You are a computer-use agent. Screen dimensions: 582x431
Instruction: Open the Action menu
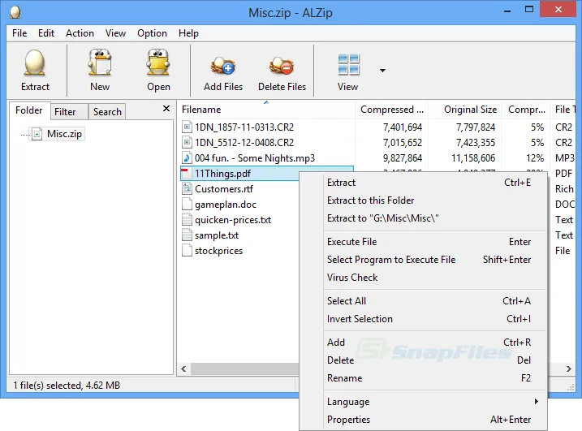pyautogui.click(x=80, y=33)
